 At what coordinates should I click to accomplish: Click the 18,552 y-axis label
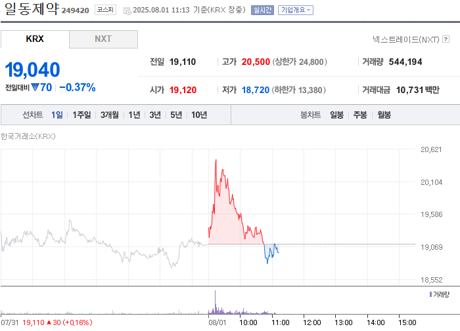click(431, 280)
